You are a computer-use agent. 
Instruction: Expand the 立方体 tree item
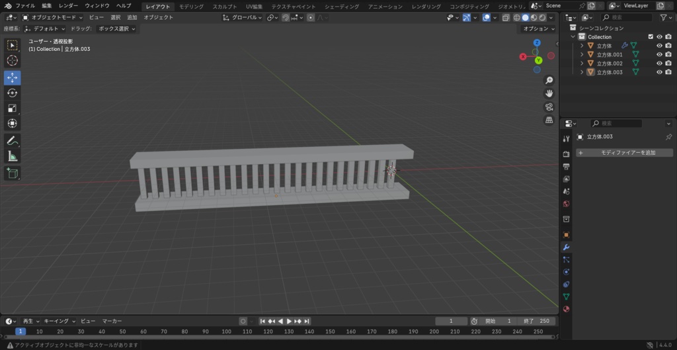pos(582,46)
